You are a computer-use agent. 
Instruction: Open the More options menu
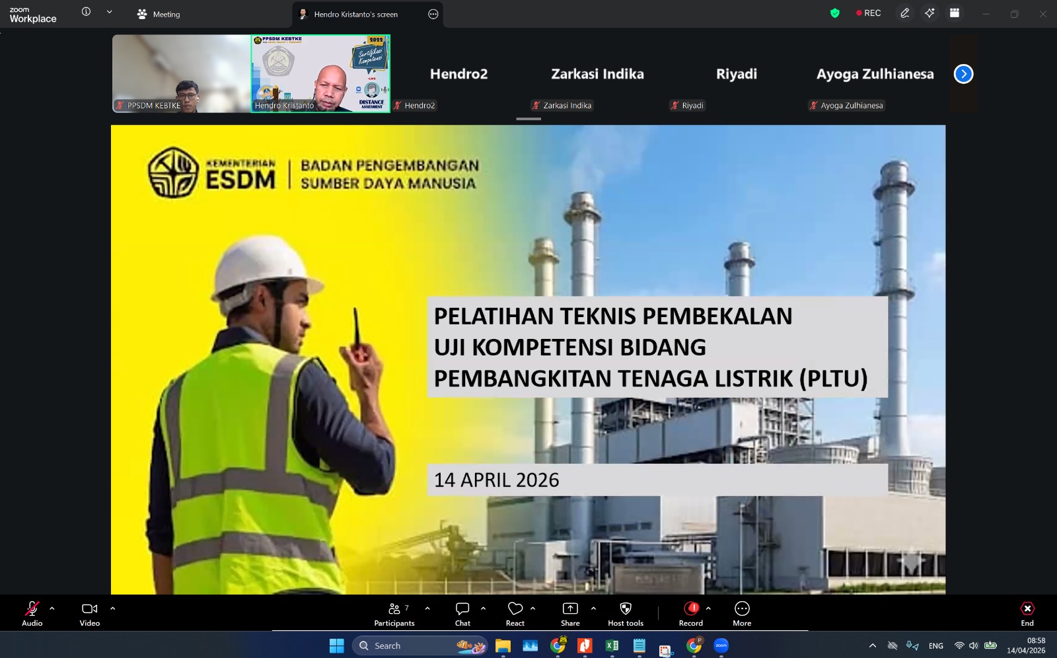click(x=742, y=614)
